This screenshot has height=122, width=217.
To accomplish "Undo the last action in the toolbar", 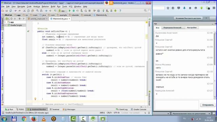I will [x=16, y=11].
